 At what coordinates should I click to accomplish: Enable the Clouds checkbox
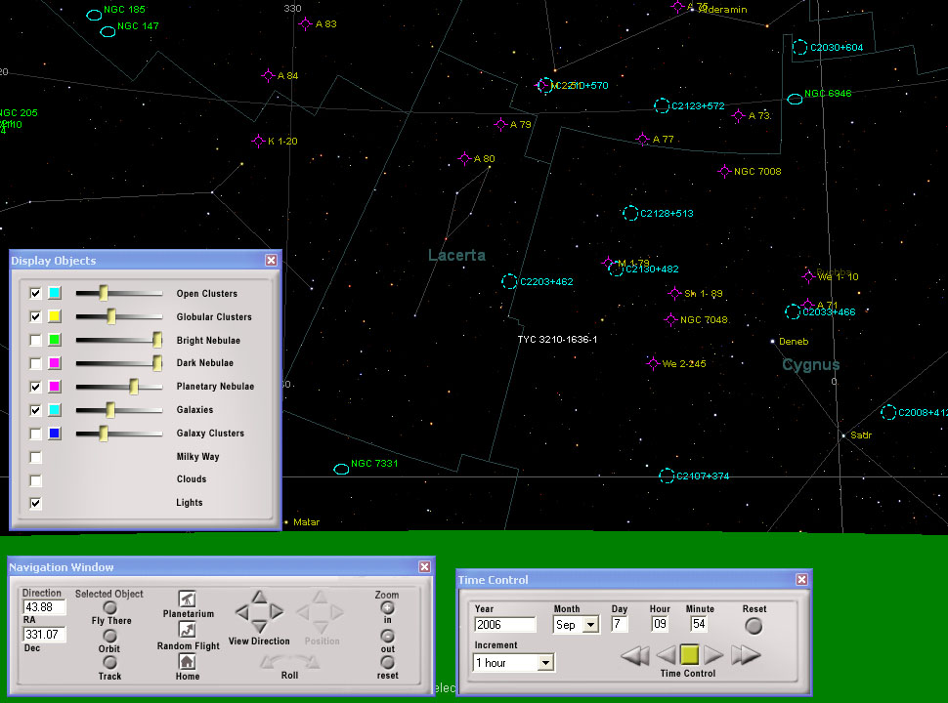tap(35, 480)
